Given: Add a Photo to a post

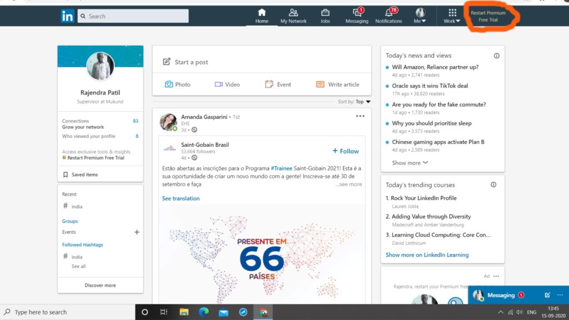Looking at the screenshot, I should tap(177, 84).
